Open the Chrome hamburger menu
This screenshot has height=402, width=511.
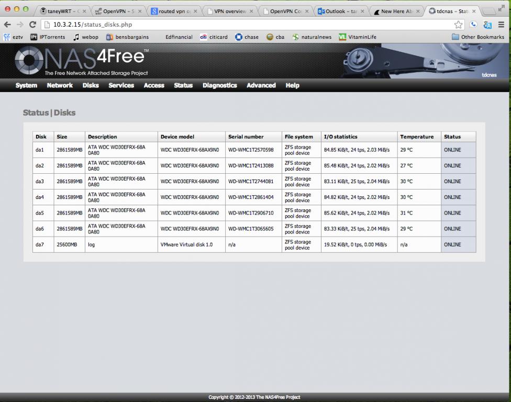click(501, 25)
